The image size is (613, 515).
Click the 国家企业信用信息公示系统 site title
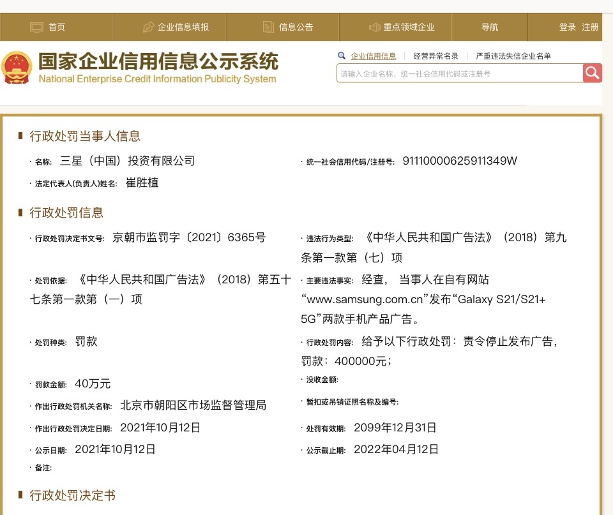[158, 61]
